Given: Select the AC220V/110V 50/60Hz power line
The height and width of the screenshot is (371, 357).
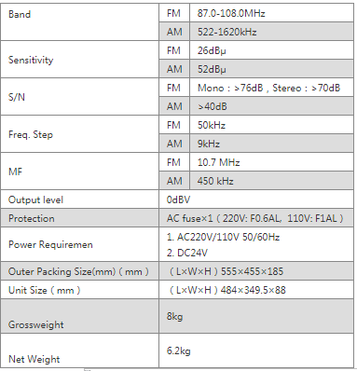Looking at the screenshot, I should pyautogui.click(x=223, y=237).
